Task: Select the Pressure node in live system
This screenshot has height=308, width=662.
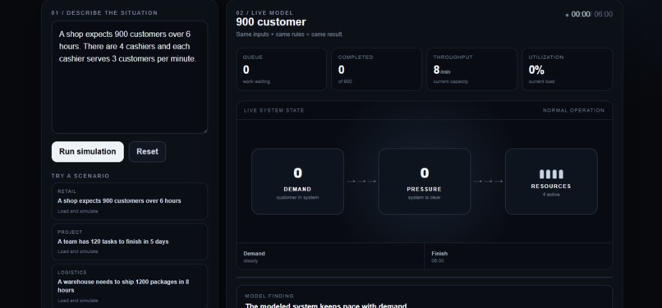Action: pyautogui.click(x=425, y=182)
